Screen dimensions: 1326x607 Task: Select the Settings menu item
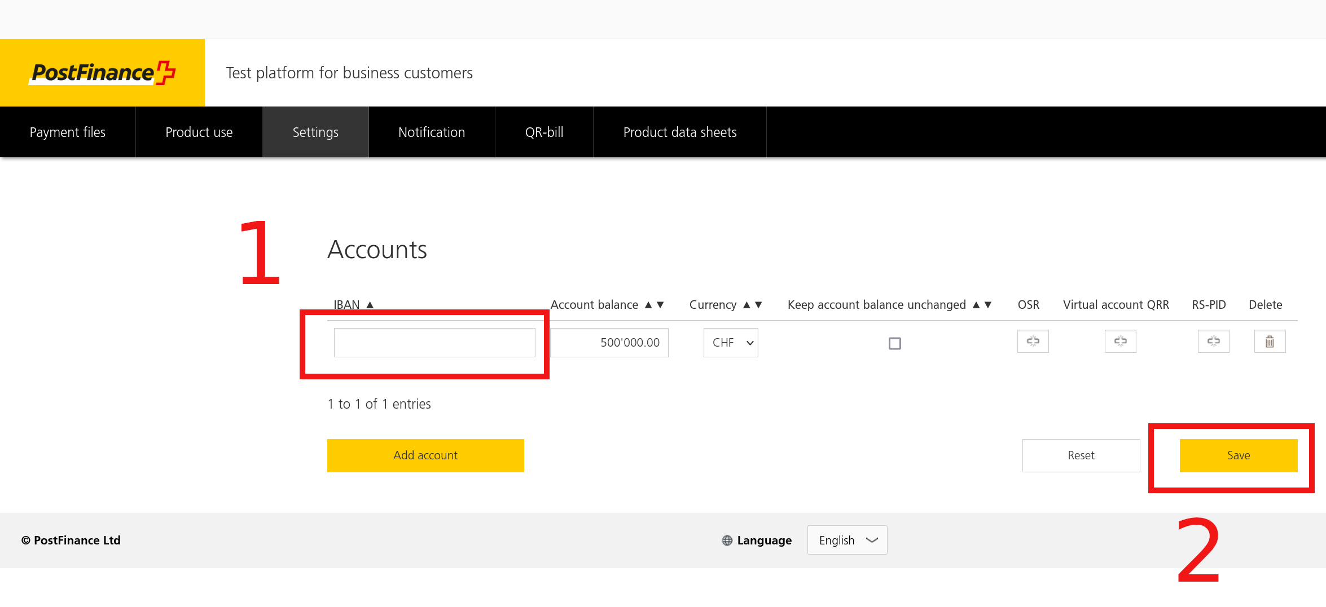[315, 132]
